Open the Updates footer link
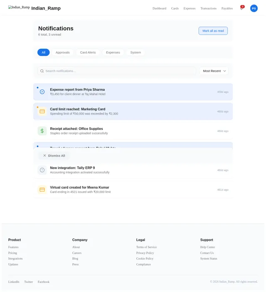266x292 pixels. point(13,264)
